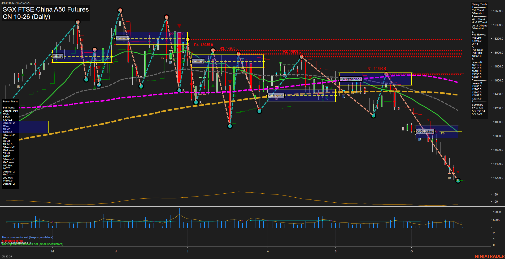Screen dimensions: 505x259
Task: Select the 150 value on indicator axis
Action: coord(495,194)
